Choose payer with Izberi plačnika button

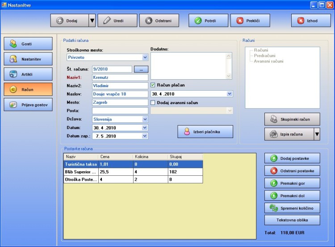pyautogui.click(x=205, y=131)
